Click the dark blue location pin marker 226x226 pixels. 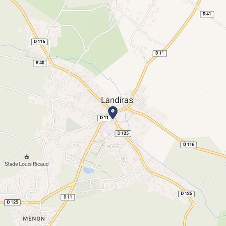[113, 112]
